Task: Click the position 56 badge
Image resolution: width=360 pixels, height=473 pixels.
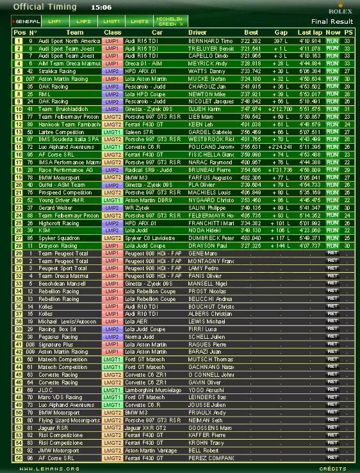Action: coord(19,458)
